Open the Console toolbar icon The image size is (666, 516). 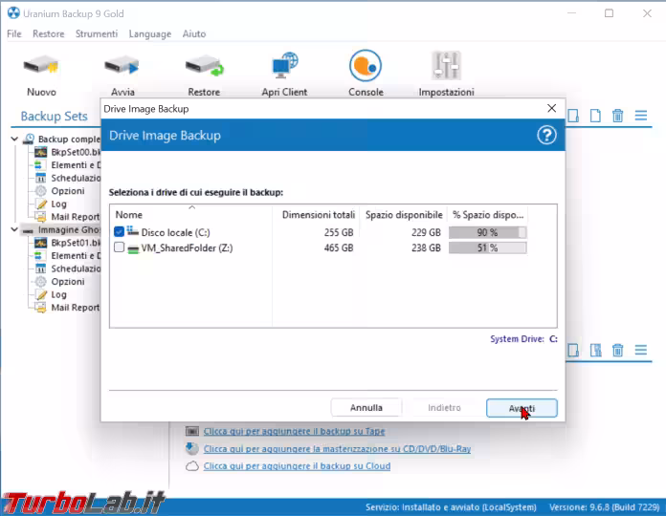(366, 66)
